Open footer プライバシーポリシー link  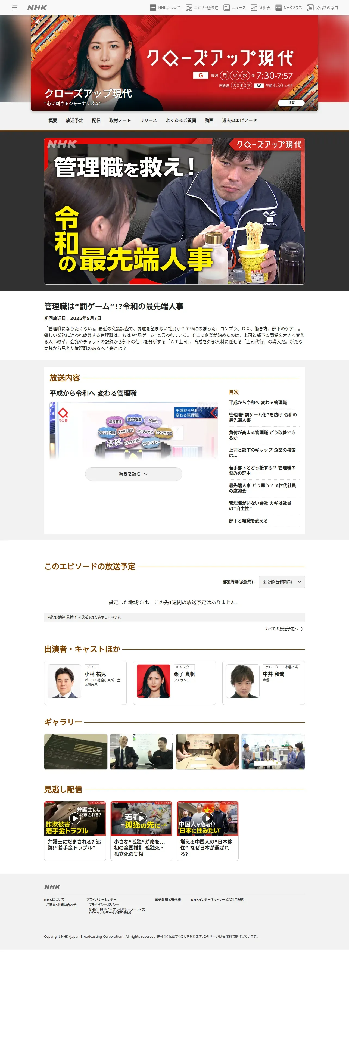tap(104, 905)
